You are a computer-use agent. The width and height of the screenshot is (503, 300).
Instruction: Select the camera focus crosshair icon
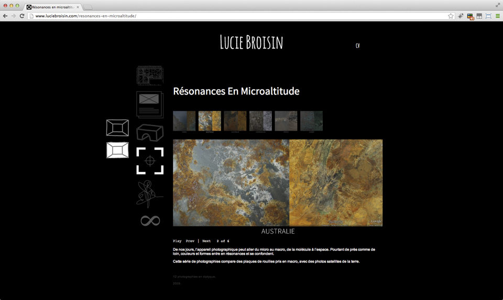pyautogui.click(x=150, y=160)
